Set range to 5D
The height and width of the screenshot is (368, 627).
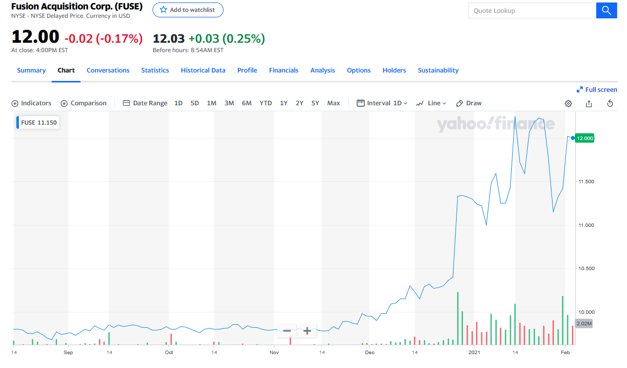pos(195,103)
